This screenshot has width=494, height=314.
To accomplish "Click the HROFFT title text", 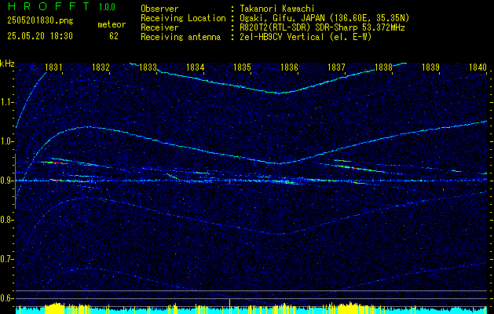I will (x=49, y=6).
